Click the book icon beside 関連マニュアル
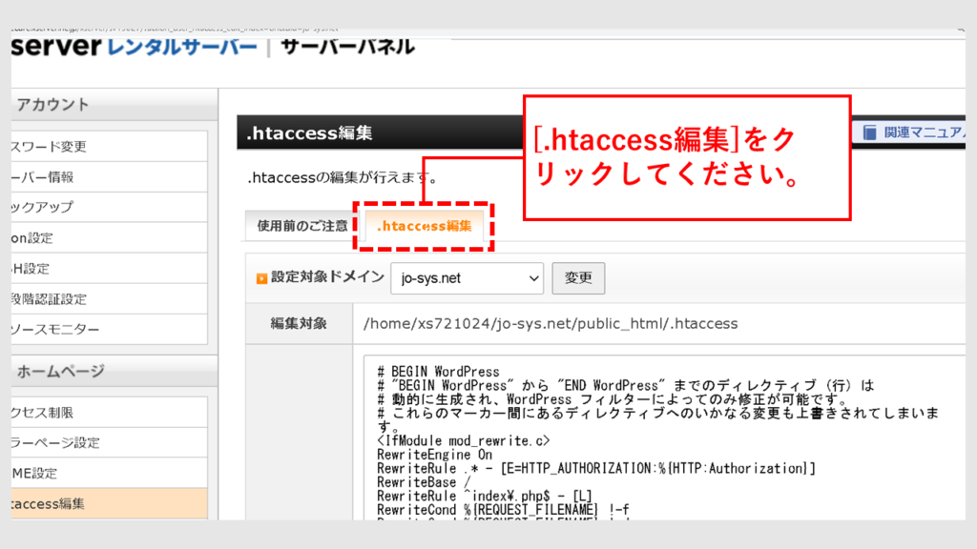This screenshot has height=549, width=977. pos(870,132)
